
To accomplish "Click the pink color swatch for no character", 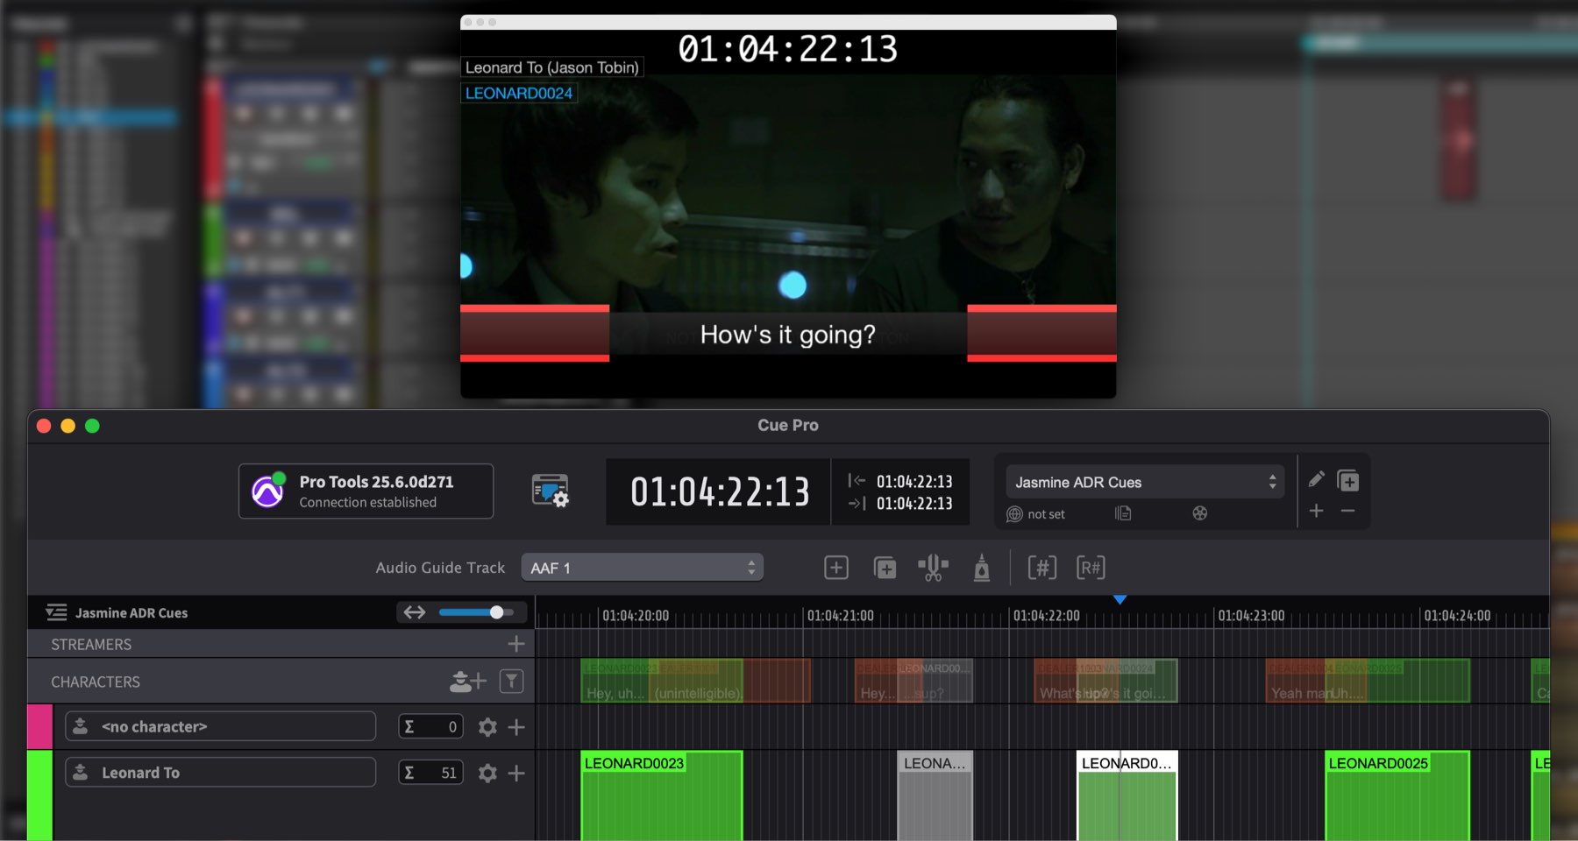I will [39, 726].
